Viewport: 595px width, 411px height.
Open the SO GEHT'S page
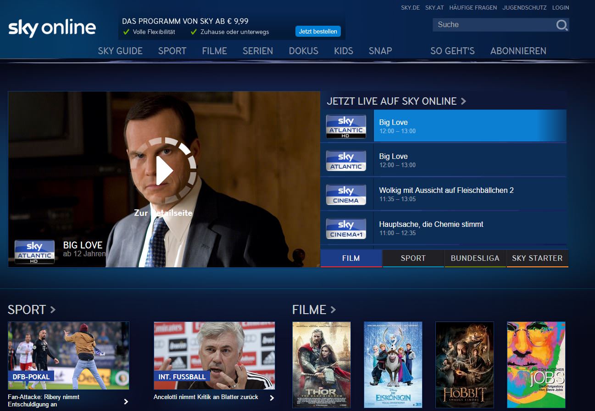[452, 51]
